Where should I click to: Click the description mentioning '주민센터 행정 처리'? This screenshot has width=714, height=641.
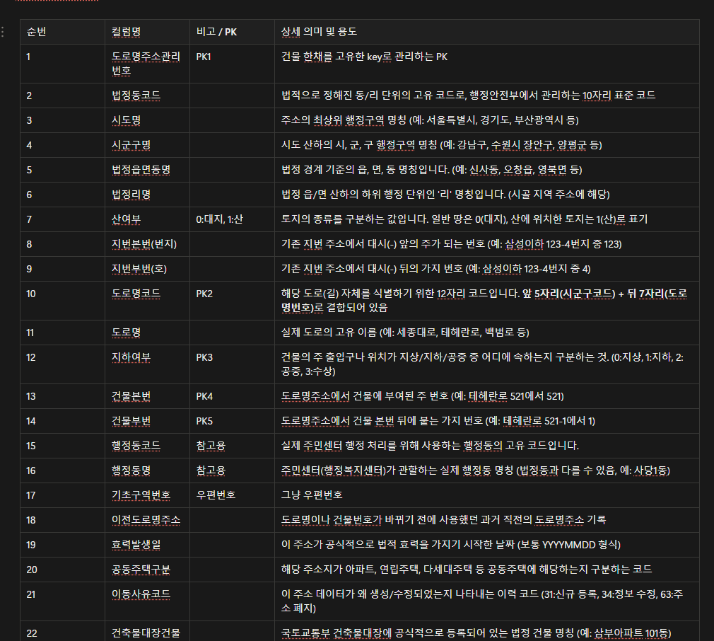487,446
